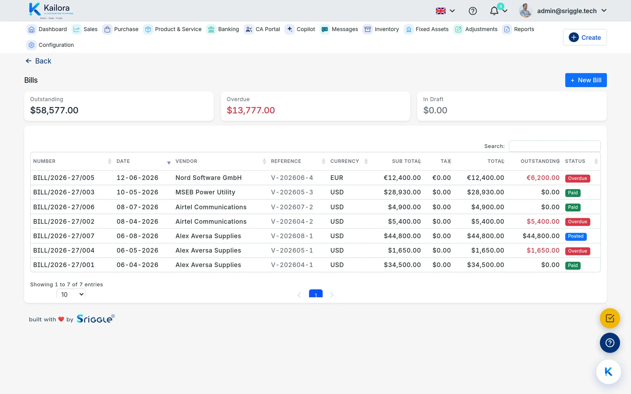Click the Create button
This screenshot has height=394, width=631.
click(585, 37)
